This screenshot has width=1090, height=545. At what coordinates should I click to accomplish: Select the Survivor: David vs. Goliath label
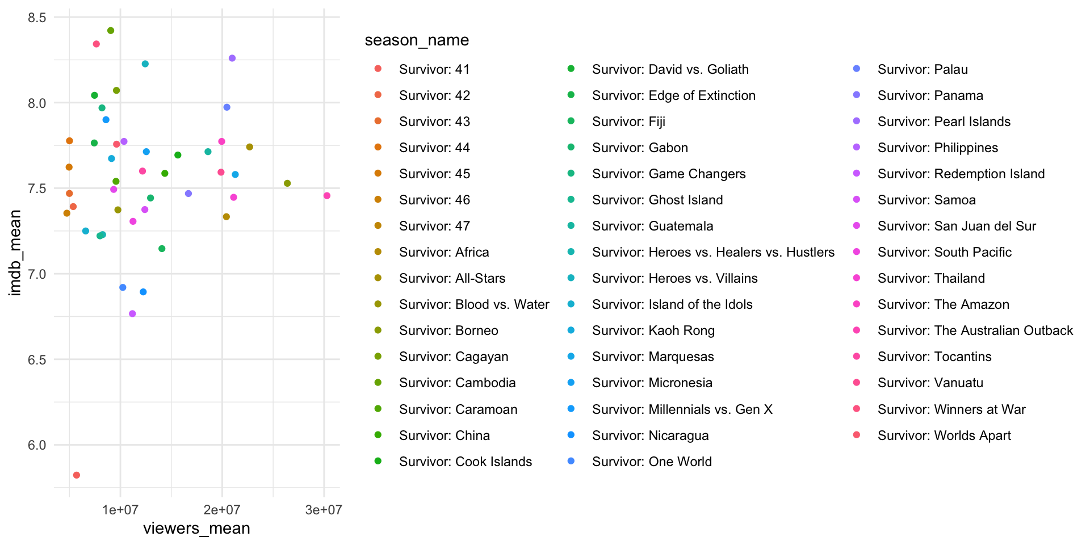click(x=670, y=69)
